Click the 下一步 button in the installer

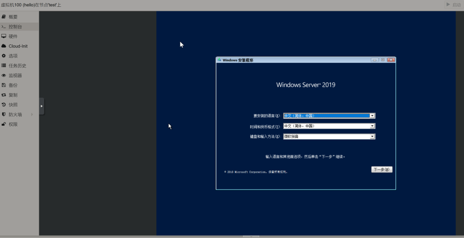pyautogui.click(x=382, y=170)
